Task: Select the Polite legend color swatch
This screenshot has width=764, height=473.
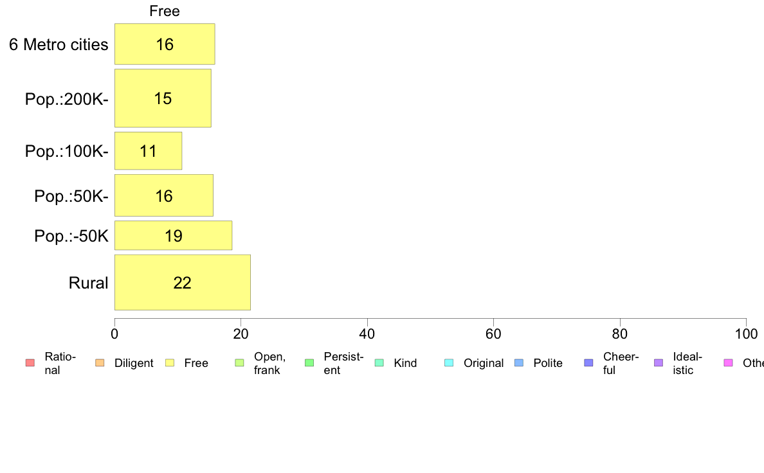Action: [x=519, y=363]
